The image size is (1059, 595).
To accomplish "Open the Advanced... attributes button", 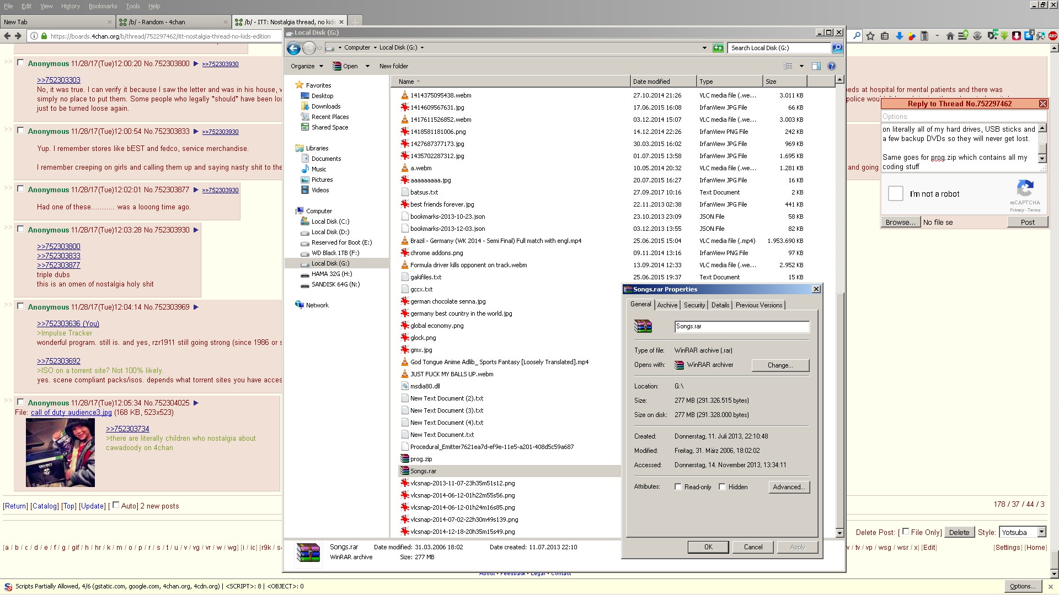I will coord(789,487).
